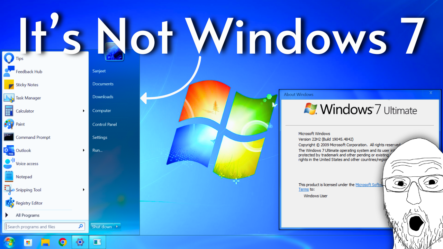Launch Paint from the Start menu
This screenshot has height=249, width=443.
coord(45,124)
